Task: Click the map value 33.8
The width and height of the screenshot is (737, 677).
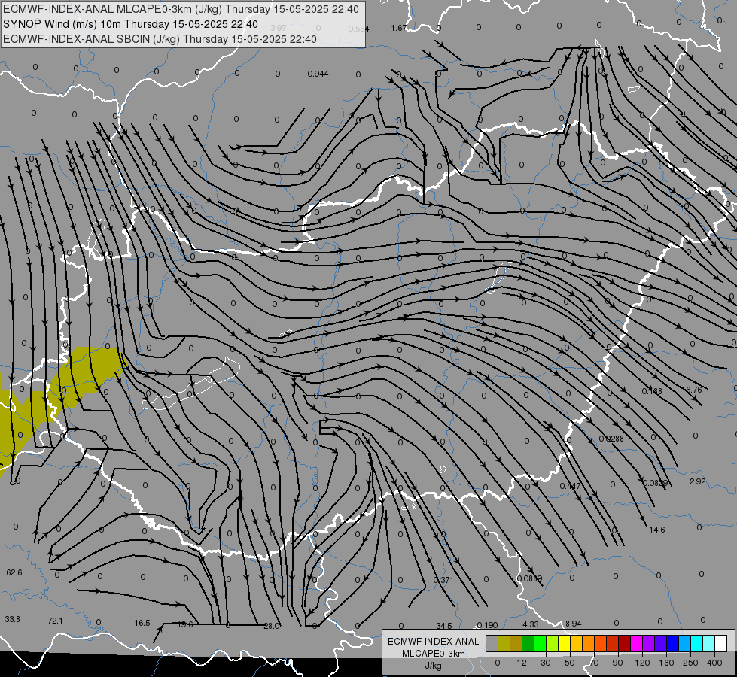Action: click(12, 619)
